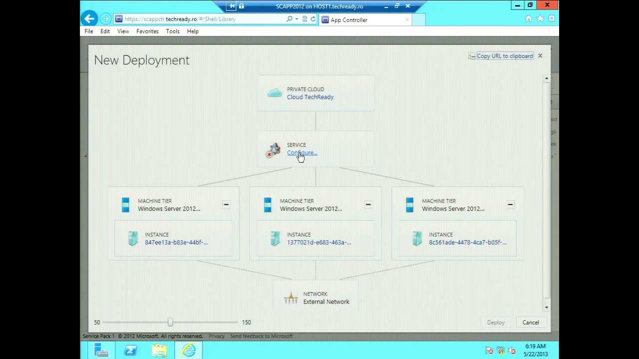This screenshot has height=359, width=639.
Task: Click the muted speaker icon in the system tray
Action: pyautogui.click(x=512, y=351)
